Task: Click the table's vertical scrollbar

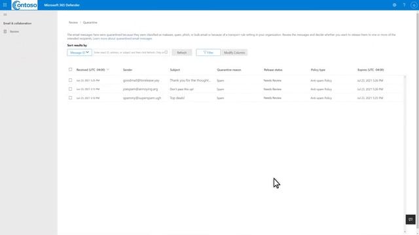Action: [x=405, y=154]
